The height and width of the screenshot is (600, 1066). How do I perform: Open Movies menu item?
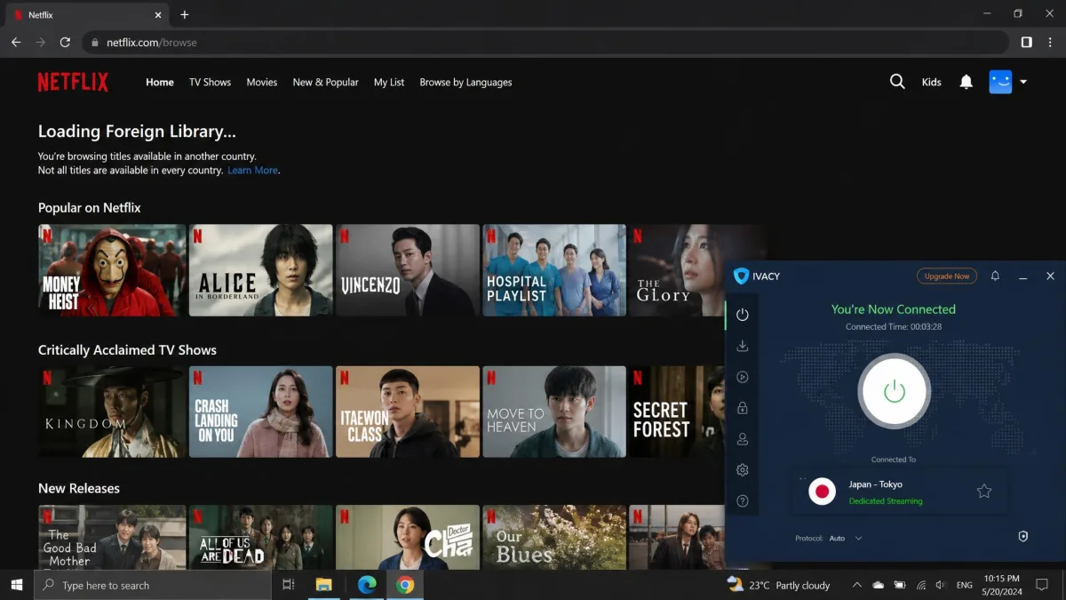pyautogui.click(x=262, y=82)
